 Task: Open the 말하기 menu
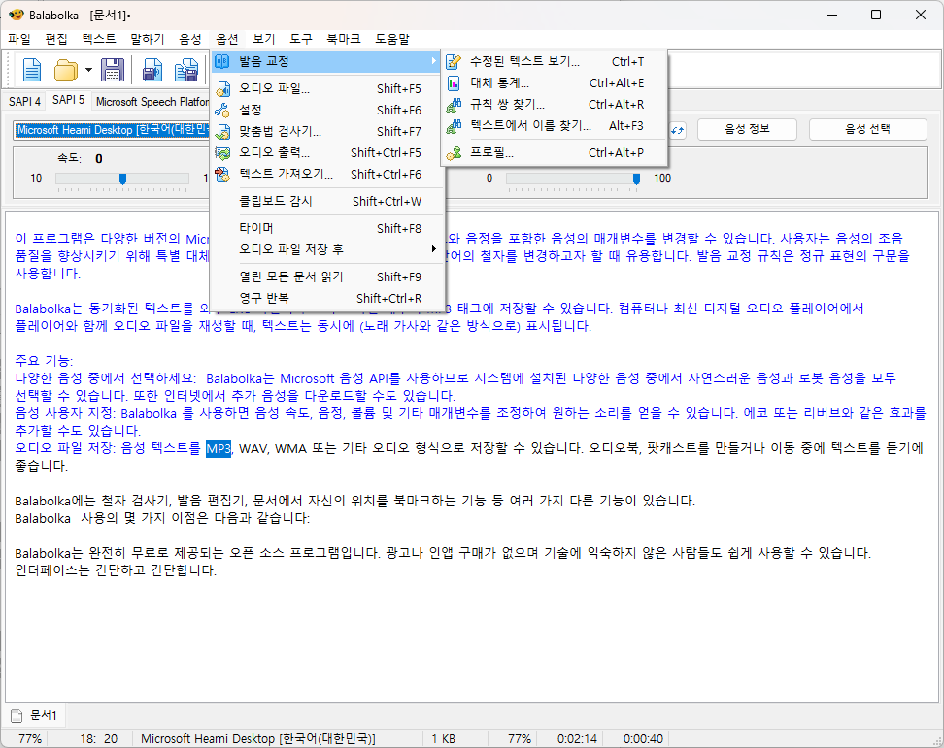[x=148, y=39]
